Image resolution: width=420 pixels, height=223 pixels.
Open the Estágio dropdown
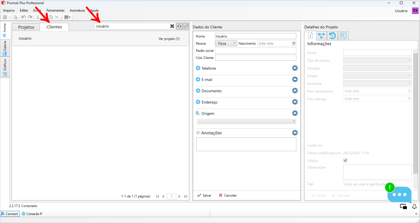coord(377,75)
